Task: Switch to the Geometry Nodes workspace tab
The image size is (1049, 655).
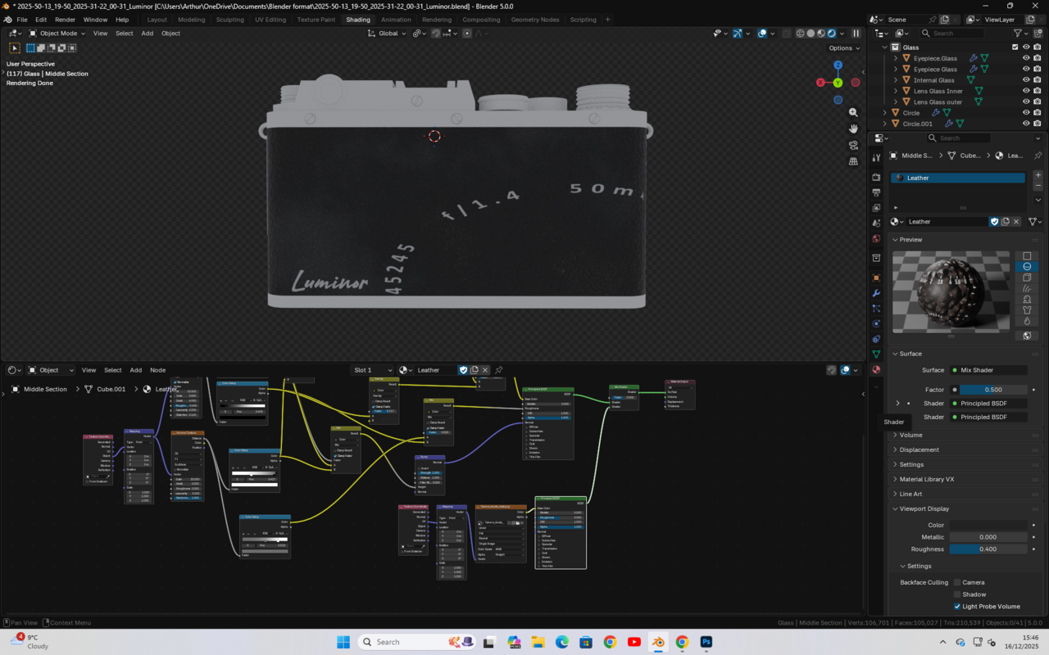Action: 534,20
